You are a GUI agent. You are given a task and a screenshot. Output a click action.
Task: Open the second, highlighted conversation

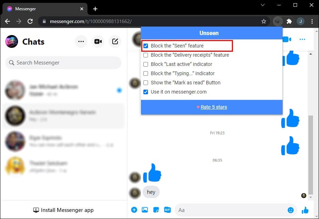click(x=63, y=116)
